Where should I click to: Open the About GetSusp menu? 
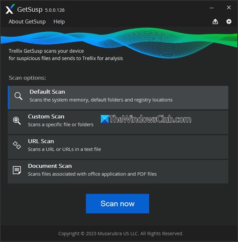[27, 21]
